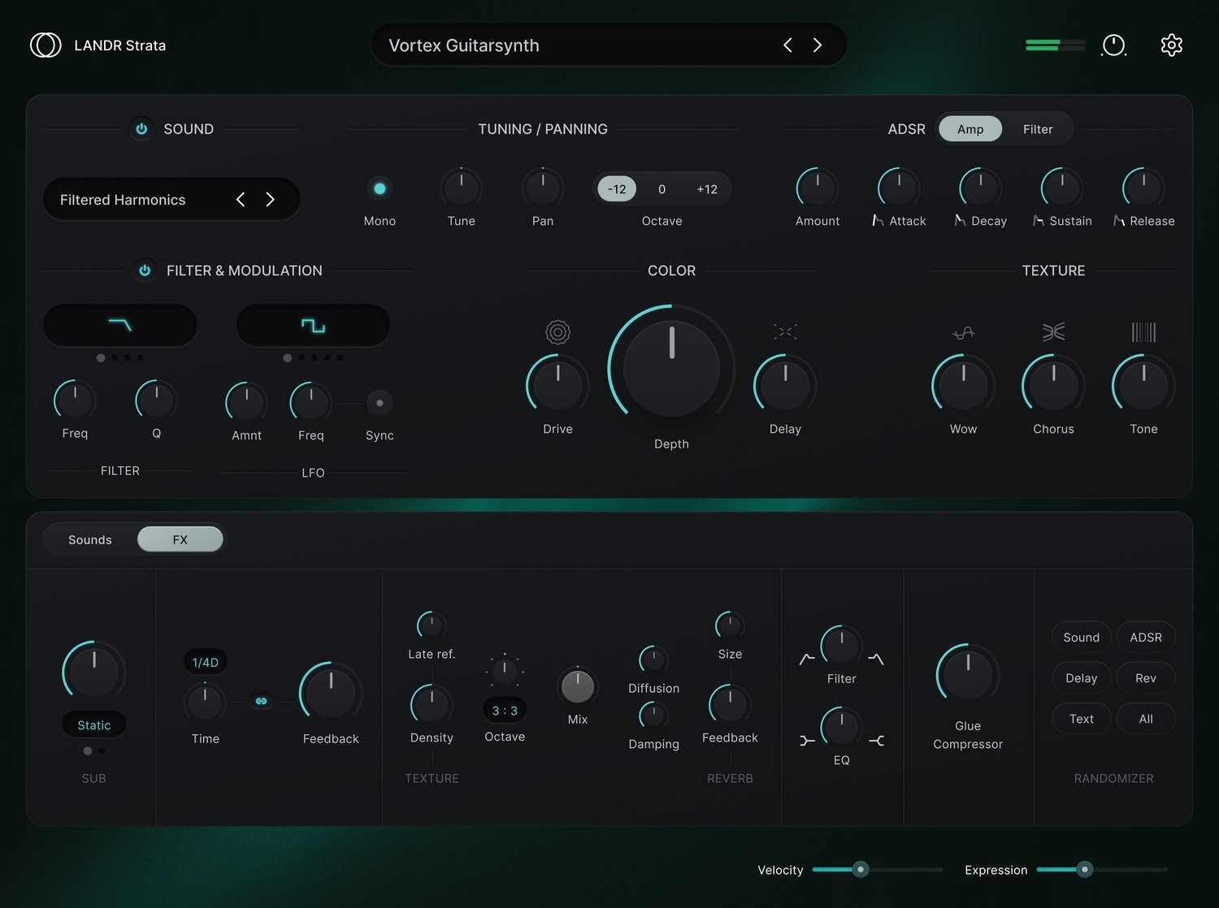Toggle the SOUND power button
This screenshot has height=908, width=1219.
(141, 129)
